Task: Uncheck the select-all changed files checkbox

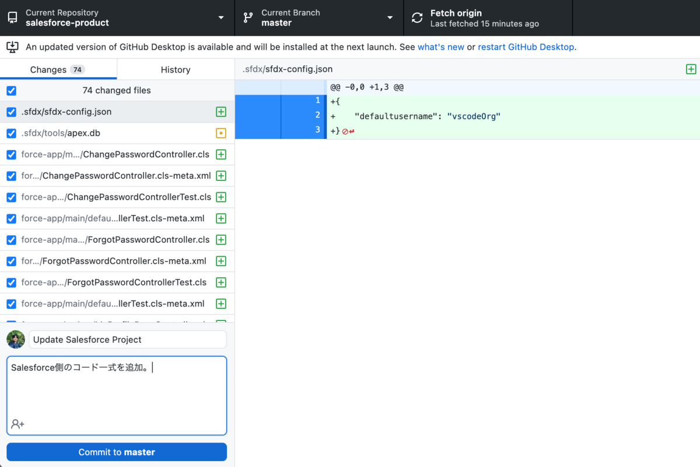Action: tap(10, 90)
